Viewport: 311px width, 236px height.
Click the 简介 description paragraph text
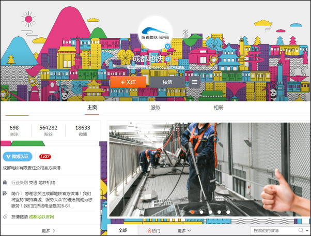52,200
